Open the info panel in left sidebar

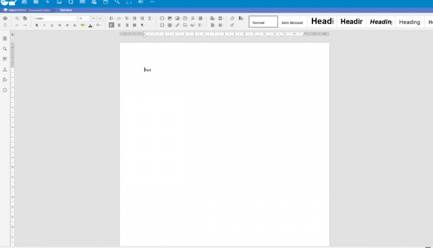point(5,90)
